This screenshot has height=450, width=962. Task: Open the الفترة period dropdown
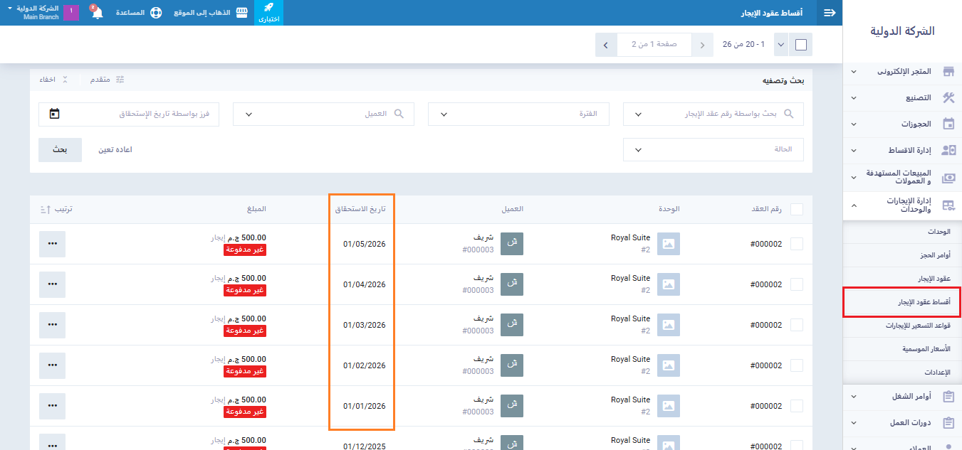[x=518, y=114]
